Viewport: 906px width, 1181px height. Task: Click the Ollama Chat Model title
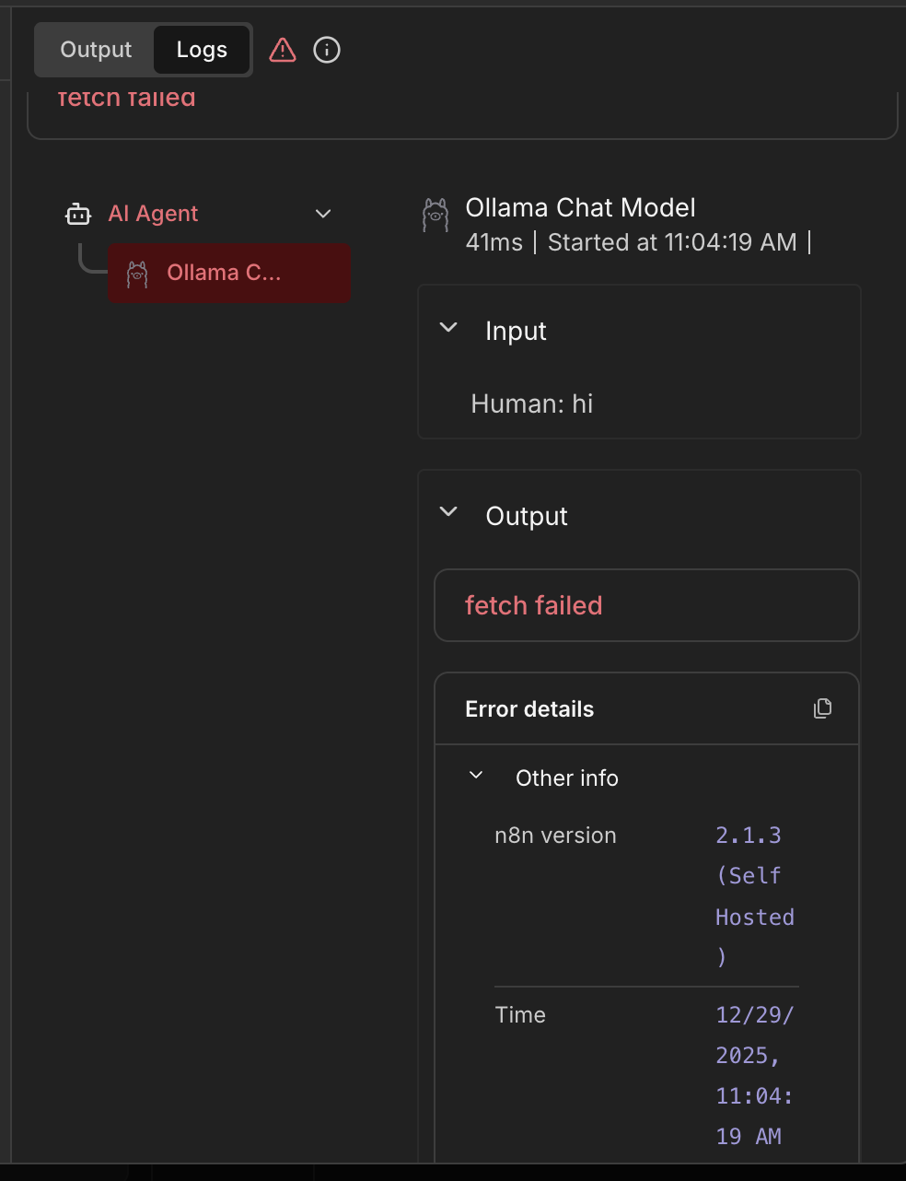point(580,207)
